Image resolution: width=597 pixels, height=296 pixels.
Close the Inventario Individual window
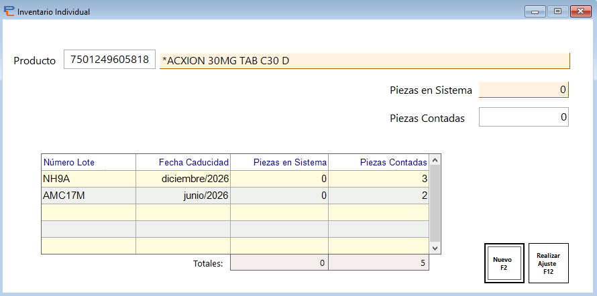click(581, 11)
